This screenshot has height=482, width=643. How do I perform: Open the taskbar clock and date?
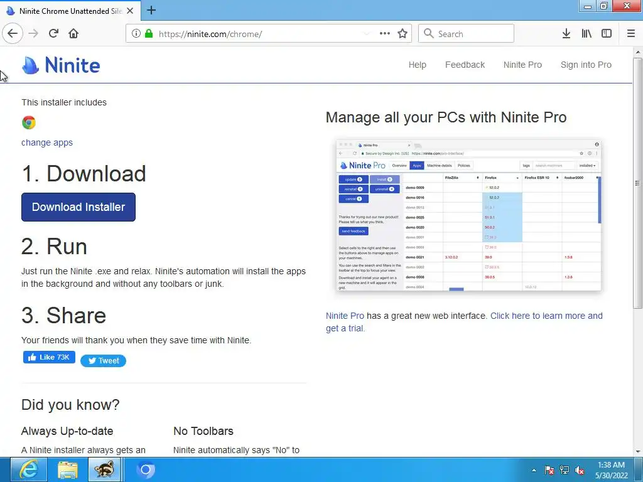[x=611, y=470]
